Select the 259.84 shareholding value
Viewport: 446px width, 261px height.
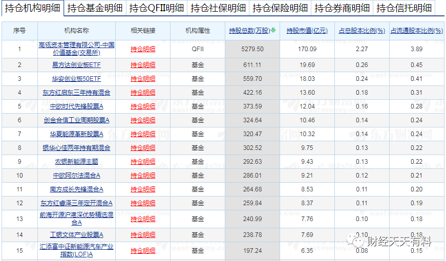click(252, 203)
